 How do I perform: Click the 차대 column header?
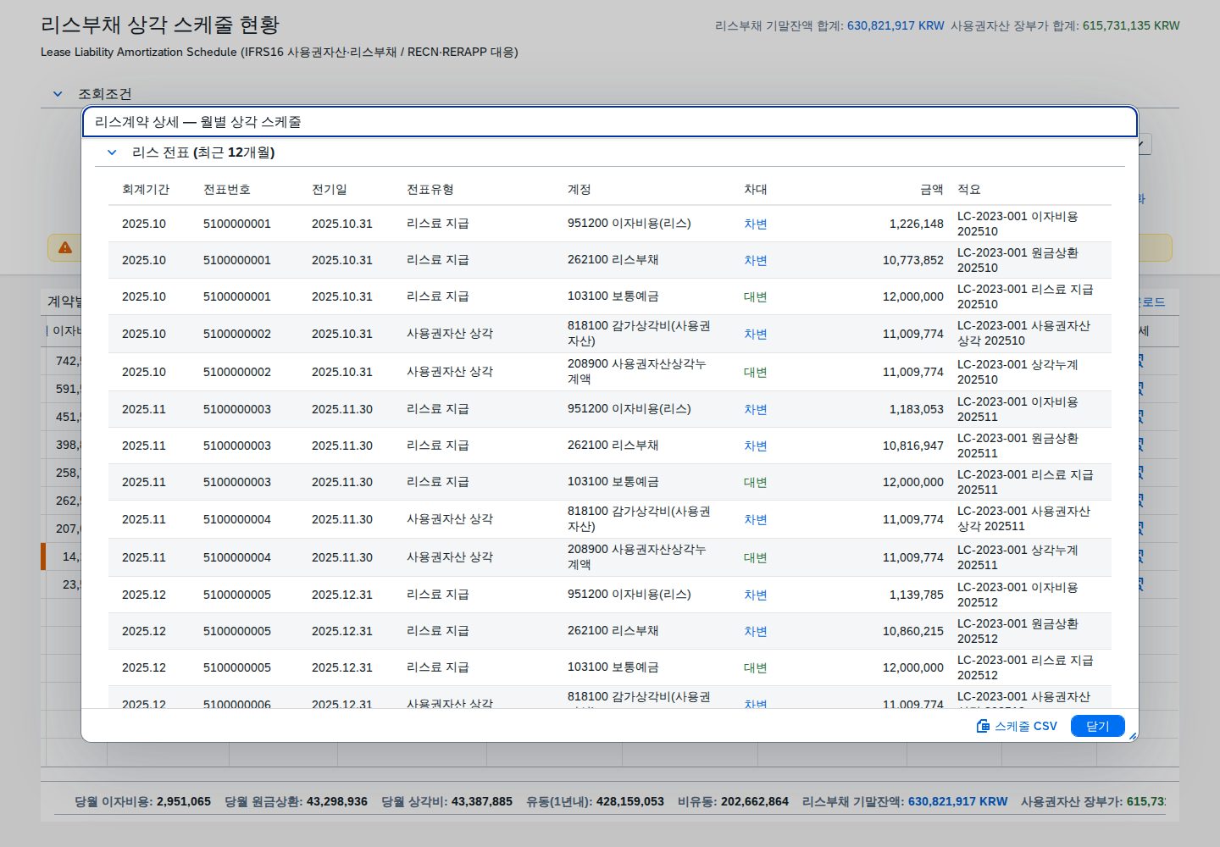pyautogui.click(x=756, y=190)
